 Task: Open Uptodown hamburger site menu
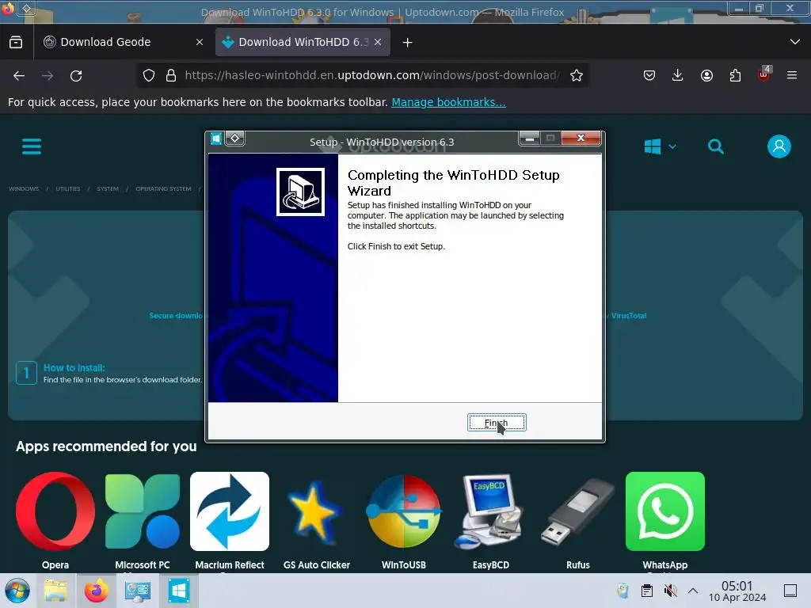click(32, 146)
